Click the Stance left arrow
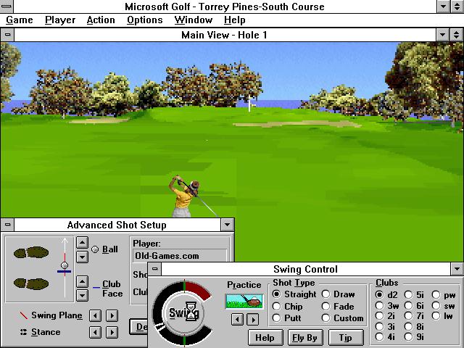The width and height of the screenshot is (464, 348). (x=95, y=332)
